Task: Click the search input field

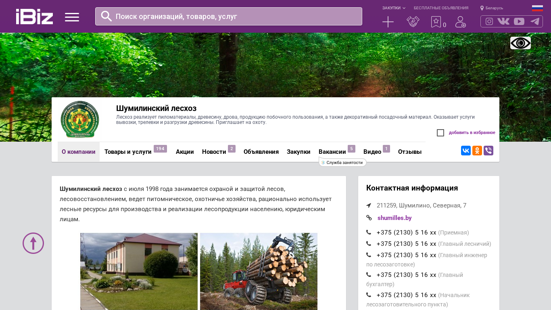Action: [229, 17]
